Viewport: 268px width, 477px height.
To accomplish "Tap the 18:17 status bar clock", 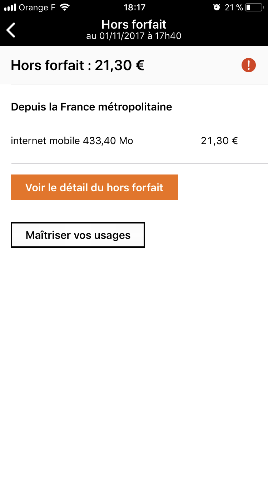I will click(x=134, y=8).
